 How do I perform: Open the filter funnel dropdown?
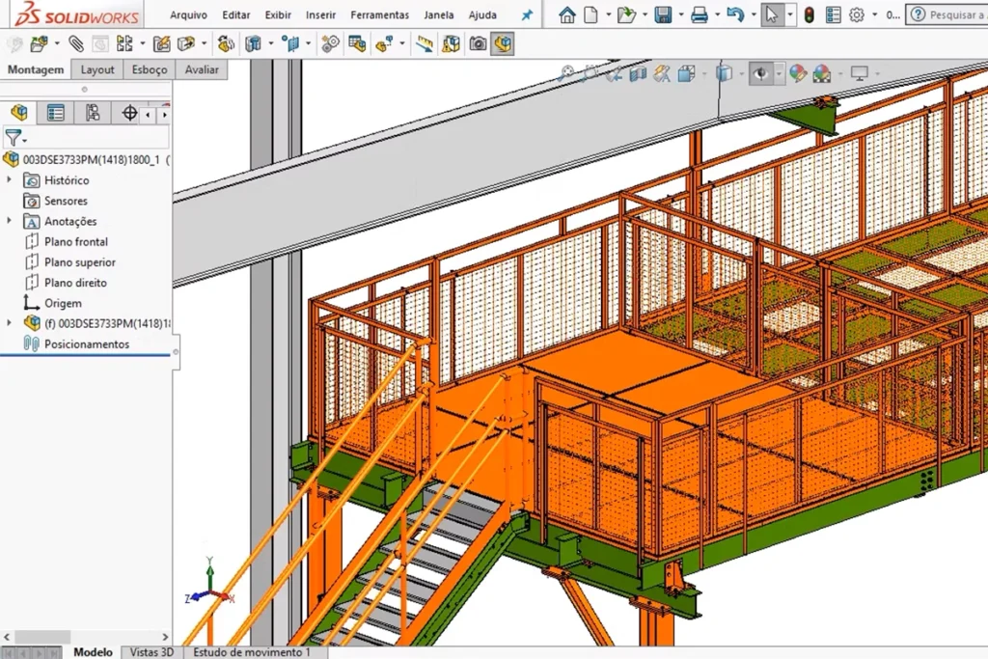tap(14, 138)
